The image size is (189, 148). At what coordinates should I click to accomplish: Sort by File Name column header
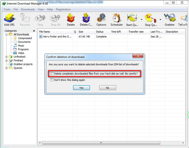click(x=55, y=32)
